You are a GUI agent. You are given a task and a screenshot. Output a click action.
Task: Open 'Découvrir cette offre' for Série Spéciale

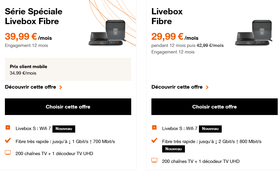coord(31,87)
